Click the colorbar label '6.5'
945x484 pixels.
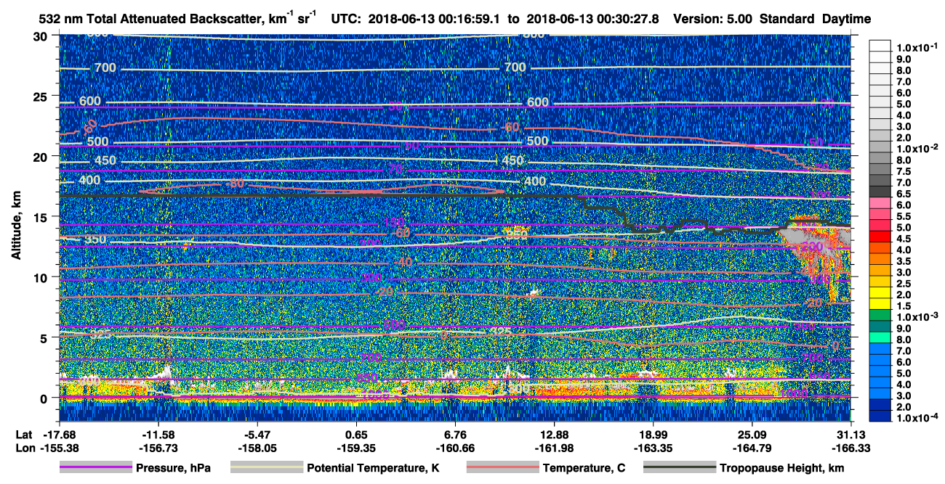(904, 194)
